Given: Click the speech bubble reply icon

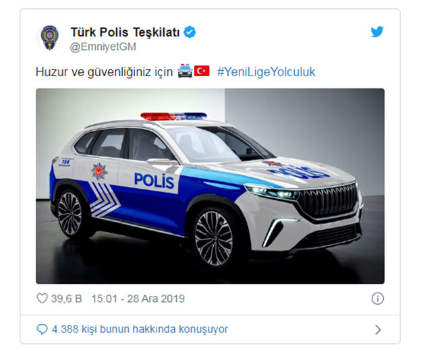Looking at the screenshot, I should 42,330.
